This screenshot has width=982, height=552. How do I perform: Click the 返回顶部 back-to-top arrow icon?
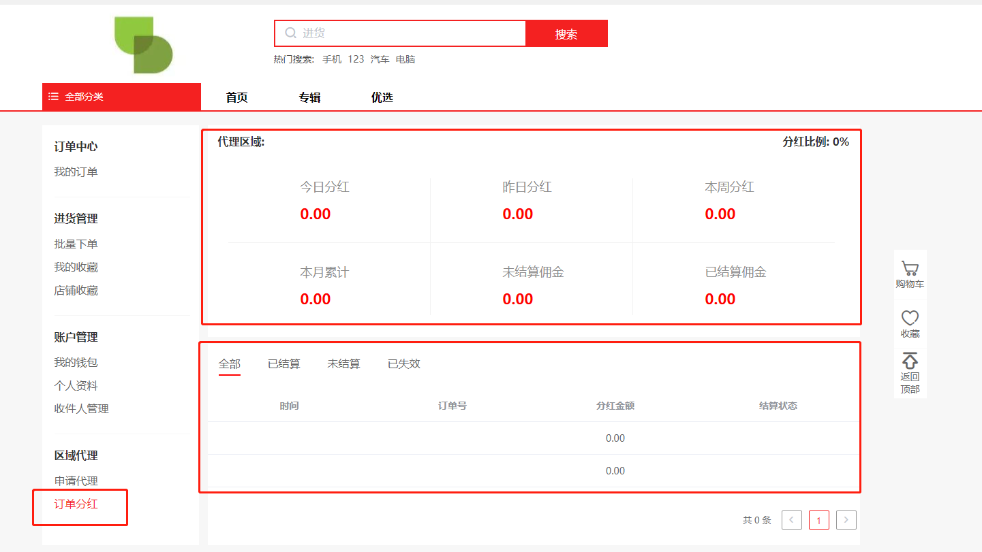(x=910, y=361)
